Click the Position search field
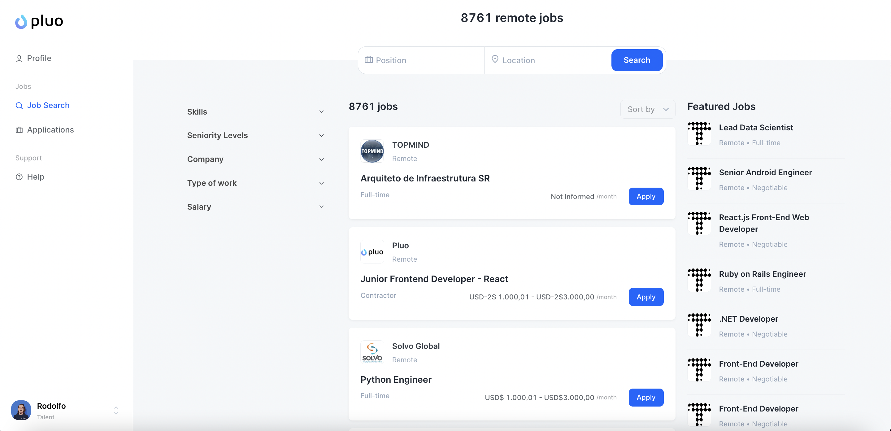 point(421,60)
